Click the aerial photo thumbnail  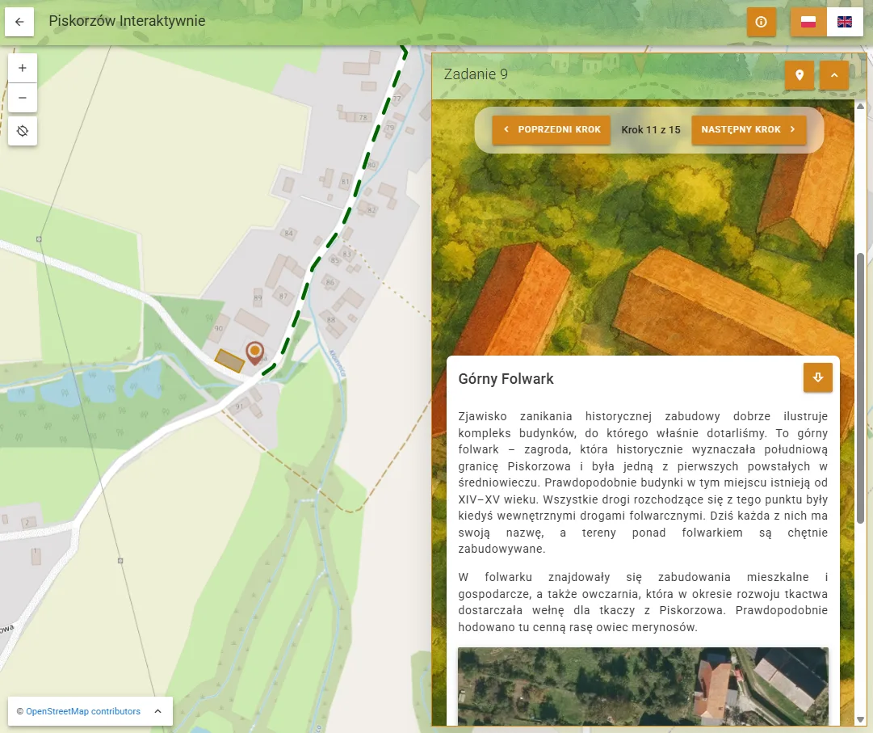[643, 685]
